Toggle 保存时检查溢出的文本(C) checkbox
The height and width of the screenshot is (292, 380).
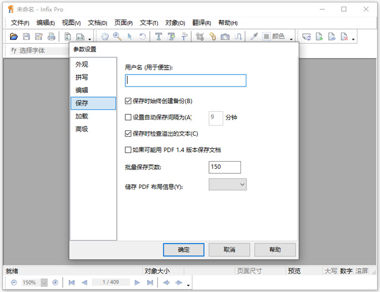pos(128,133)
